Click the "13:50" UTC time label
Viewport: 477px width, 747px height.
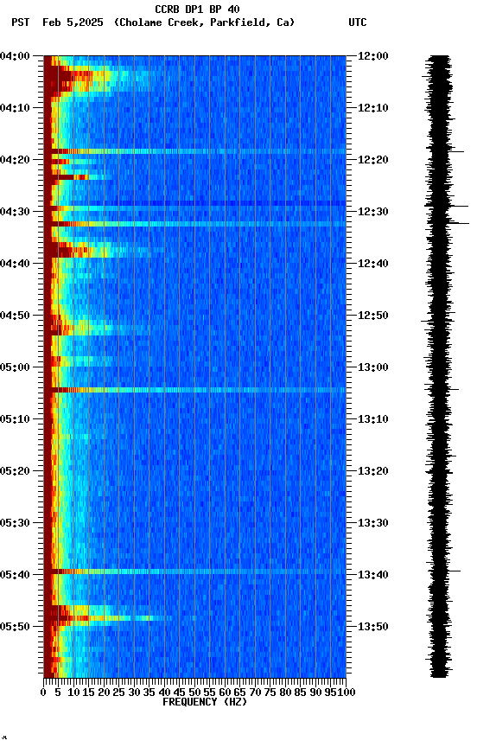373,627
